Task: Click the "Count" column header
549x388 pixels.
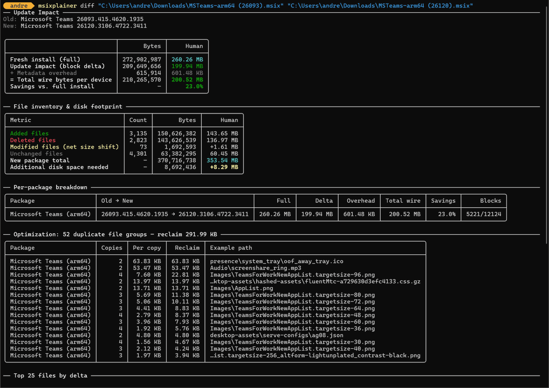Action: [138, 120]
